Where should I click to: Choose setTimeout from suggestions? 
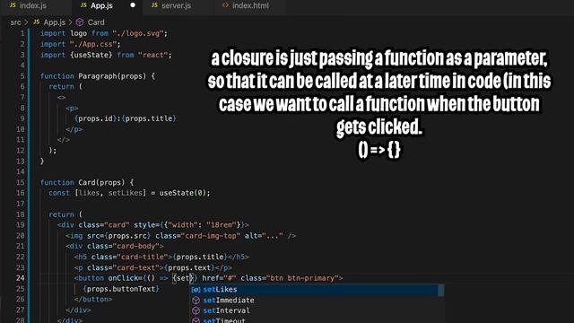[x=317, y=319]
